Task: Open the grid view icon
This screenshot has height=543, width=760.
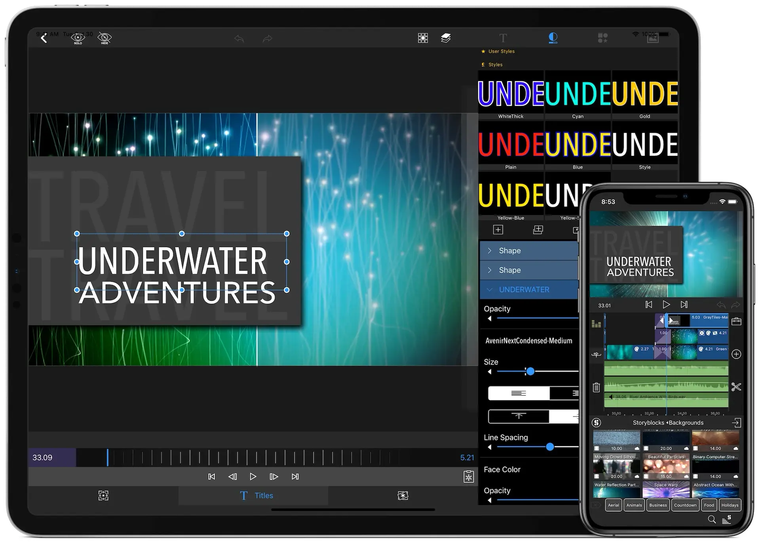Action: [423, 38]
